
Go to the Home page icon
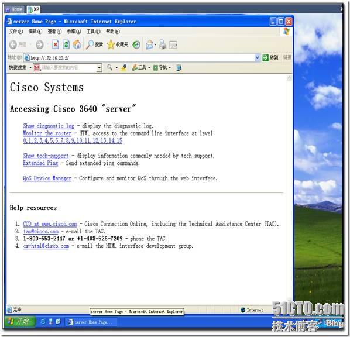click(77, 44)
